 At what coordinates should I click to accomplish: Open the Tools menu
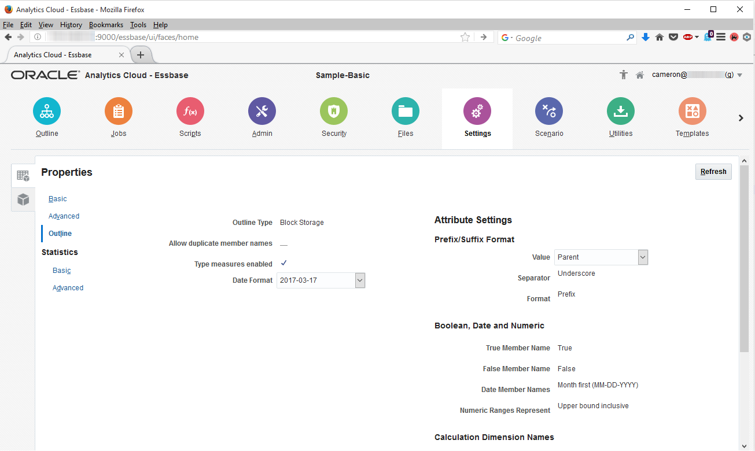[x=138, y=25]
